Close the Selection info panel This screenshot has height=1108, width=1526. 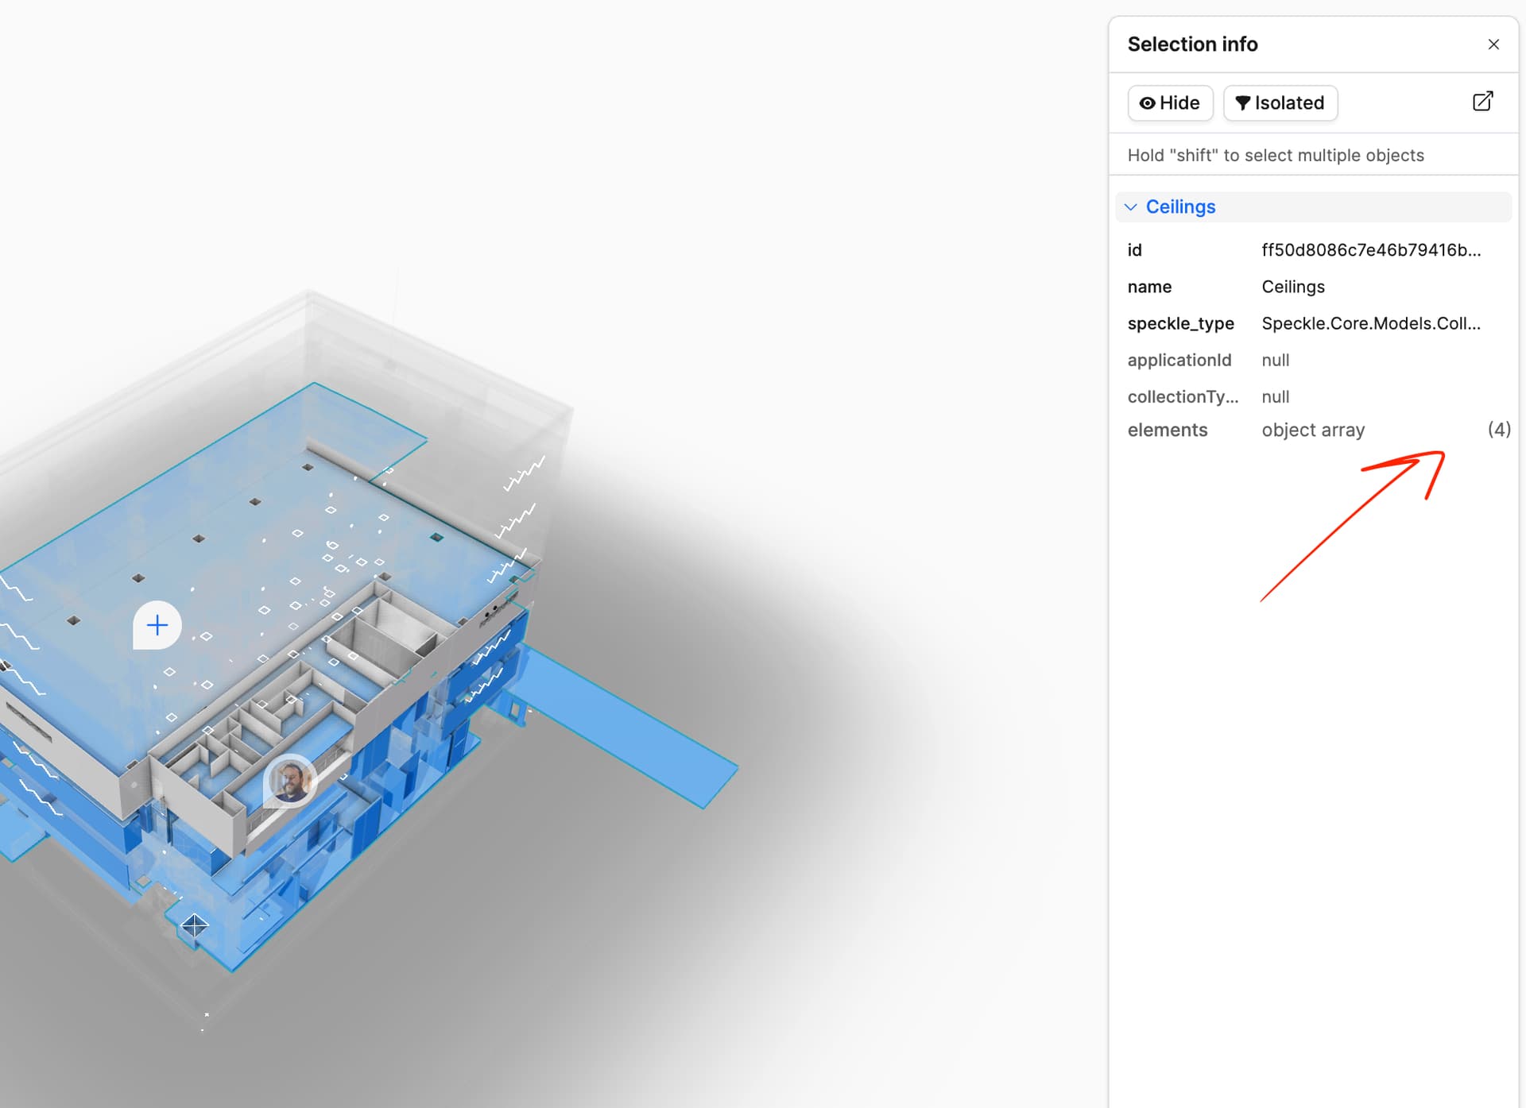click(1493, 44)
